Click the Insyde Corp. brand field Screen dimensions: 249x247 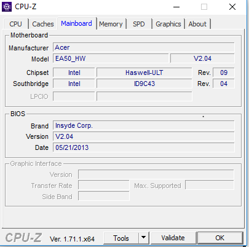pyautogui.click(x=144, y=125)
